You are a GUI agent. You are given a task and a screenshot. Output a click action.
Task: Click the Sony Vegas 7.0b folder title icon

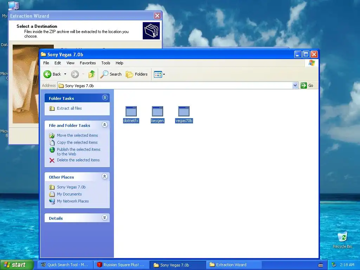[43, 54]
